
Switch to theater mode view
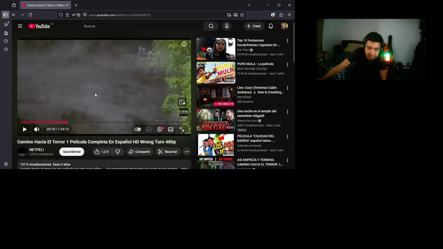pos(171,129)
